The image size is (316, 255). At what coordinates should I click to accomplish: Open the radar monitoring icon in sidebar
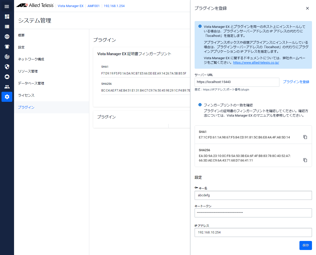(x=7, y=57)
